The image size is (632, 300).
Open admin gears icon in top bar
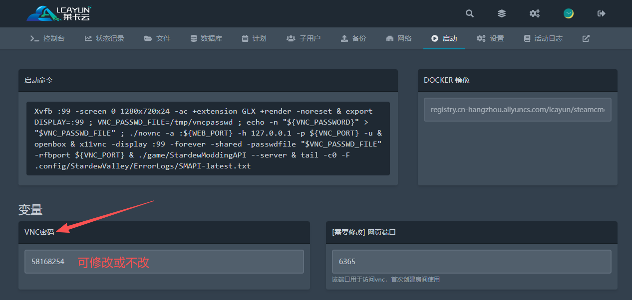coord(535,13)
